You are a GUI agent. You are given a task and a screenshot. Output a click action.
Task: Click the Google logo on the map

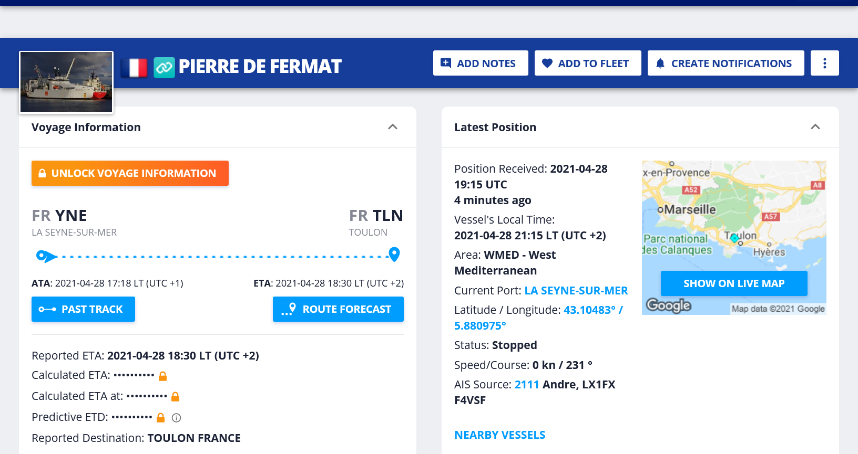pyautogui.click(x=668, y=305)
